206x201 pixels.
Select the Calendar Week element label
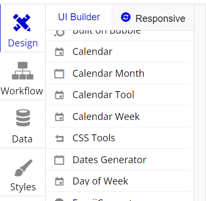[106, 117]
